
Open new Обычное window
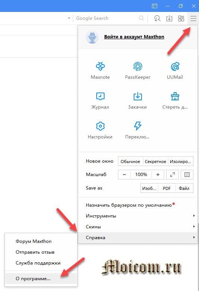tap(130, 162)
